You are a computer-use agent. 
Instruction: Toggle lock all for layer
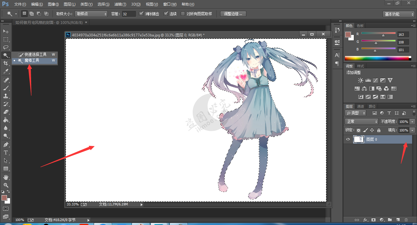pyautogui.click(x=379, y=130)
